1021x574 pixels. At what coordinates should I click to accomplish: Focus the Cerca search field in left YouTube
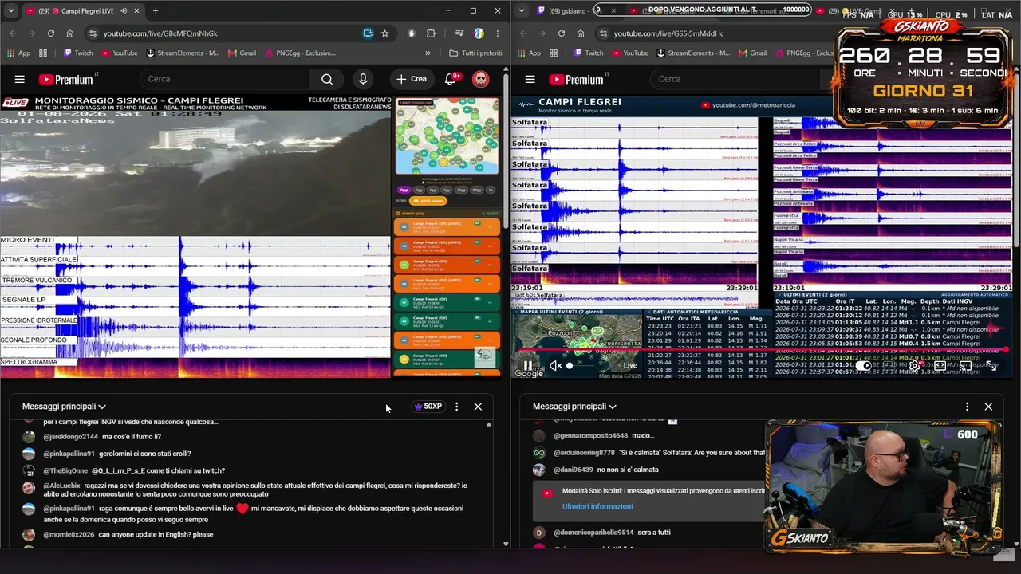coord(225,79)
